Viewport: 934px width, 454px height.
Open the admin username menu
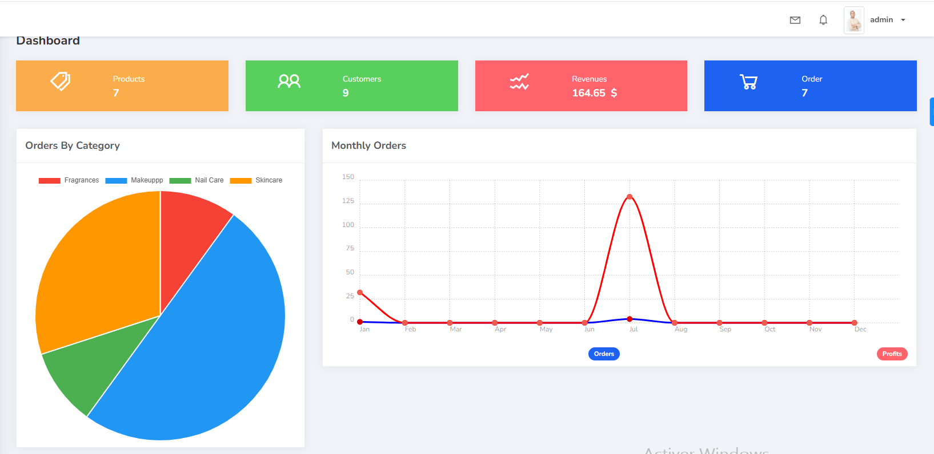881,20
